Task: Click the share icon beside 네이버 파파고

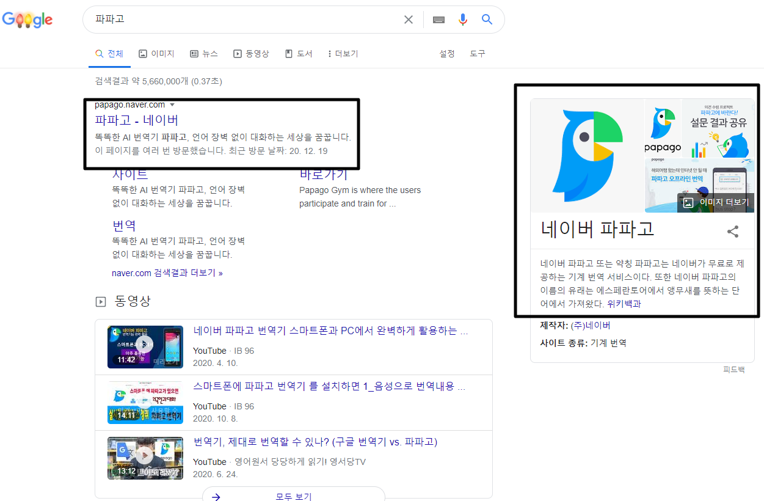Action: click(x=733, y=232)
